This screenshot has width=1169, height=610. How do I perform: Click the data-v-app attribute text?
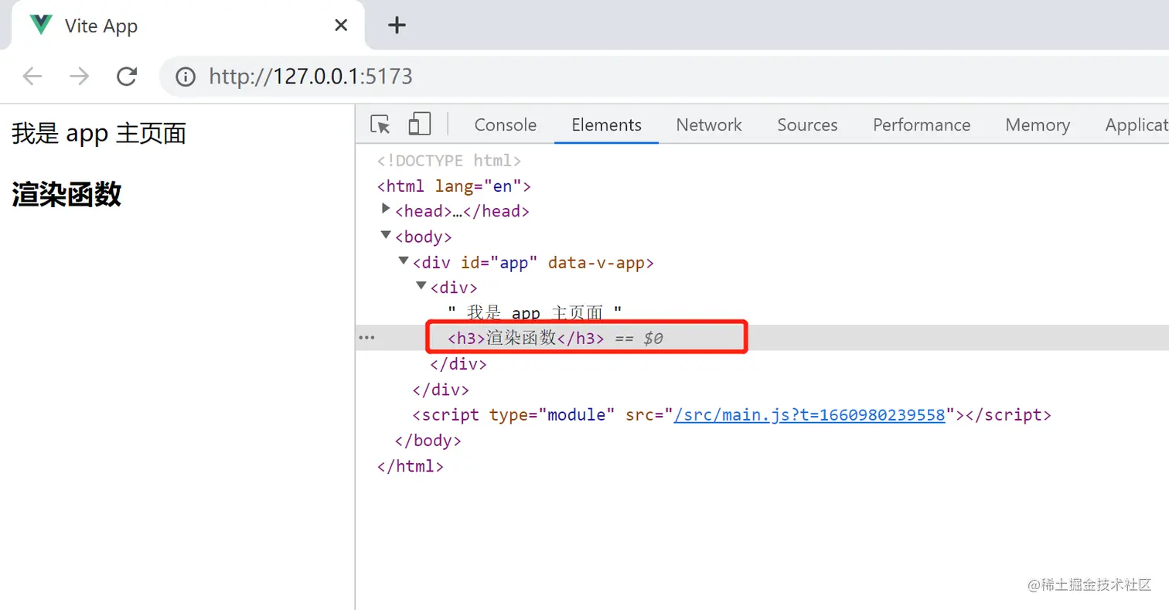pos(595,263)
